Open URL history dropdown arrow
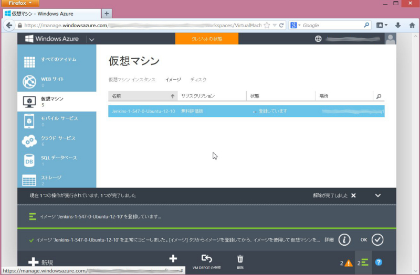This screenshot has height=275, width=420. (274, 25)
